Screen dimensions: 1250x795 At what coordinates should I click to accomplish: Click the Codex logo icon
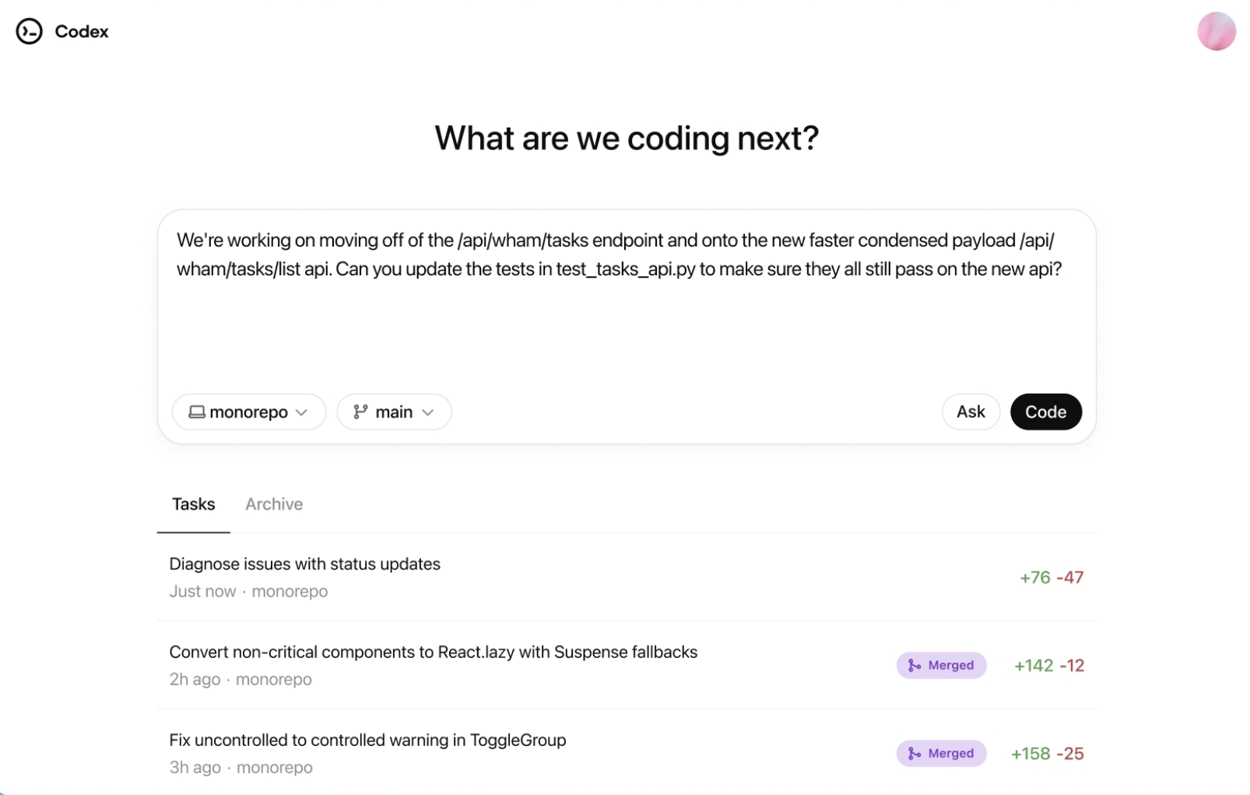tap(29, 31)
